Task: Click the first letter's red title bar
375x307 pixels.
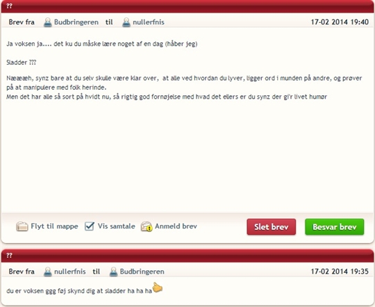Action: point(187,6)
